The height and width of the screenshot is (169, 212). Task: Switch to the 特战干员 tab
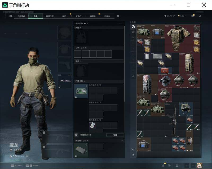(50, 16)
